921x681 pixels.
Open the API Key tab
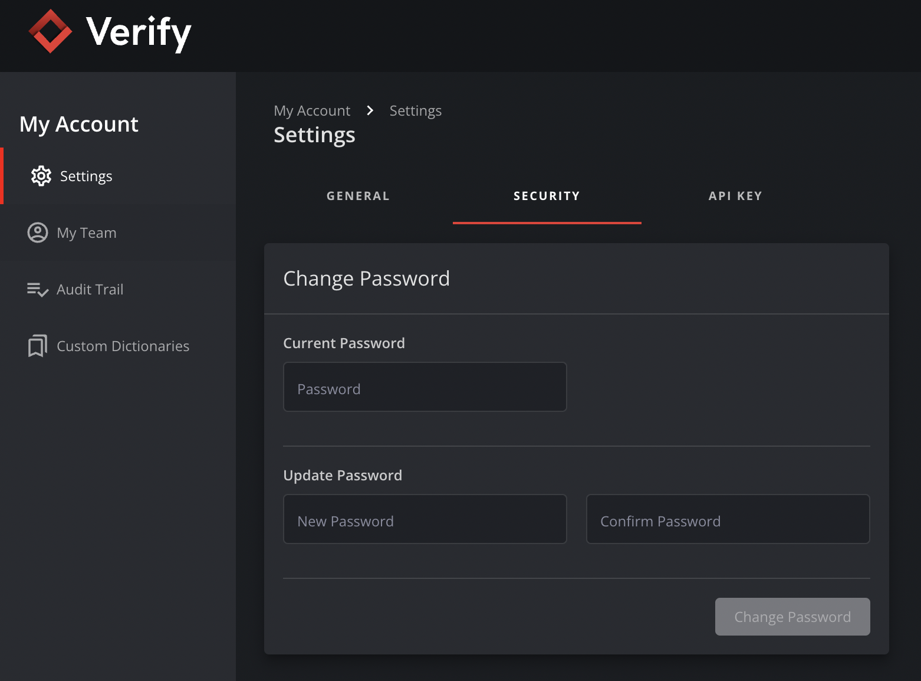pyautogui.click(x=735, y=196)
